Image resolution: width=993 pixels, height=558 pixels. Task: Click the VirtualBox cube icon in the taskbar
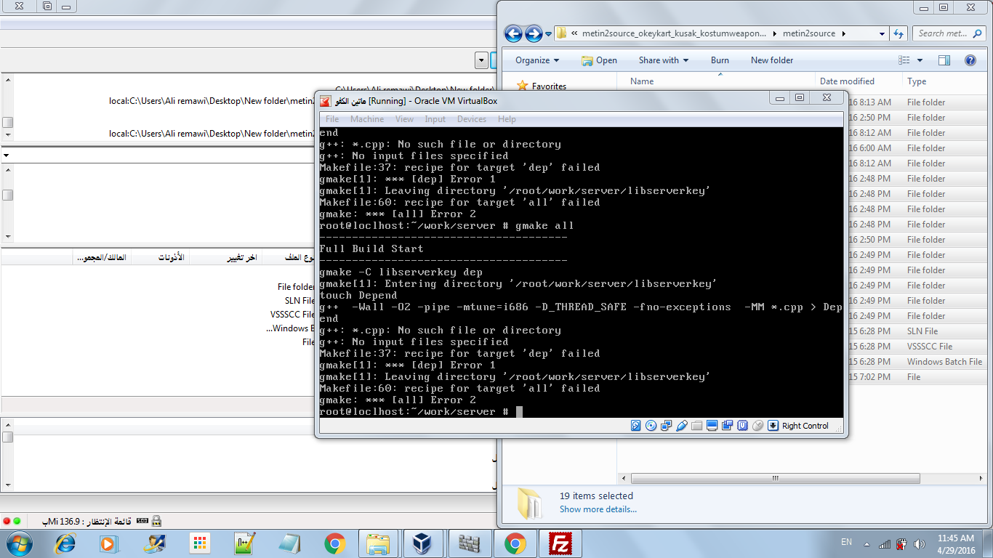click(x=422, y=543)
